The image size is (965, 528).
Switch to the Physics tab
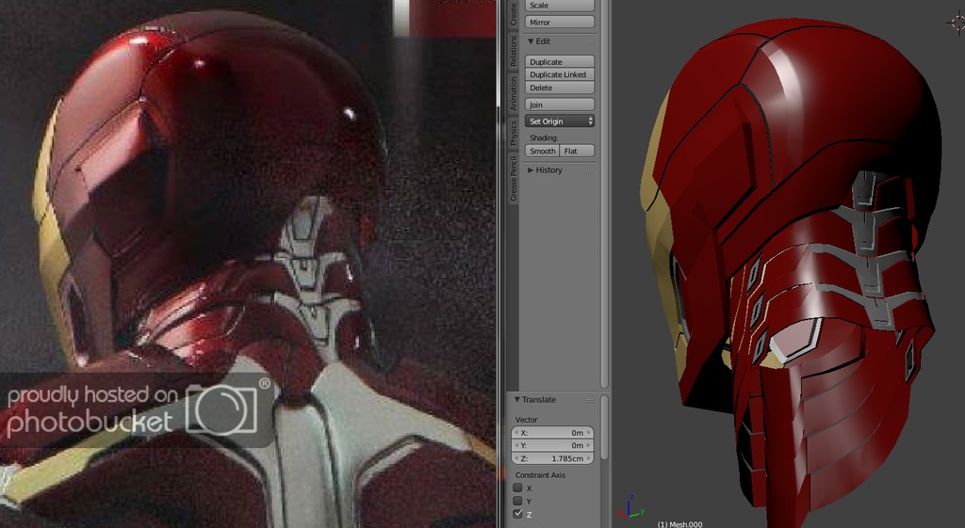click(x=514, y=133)
